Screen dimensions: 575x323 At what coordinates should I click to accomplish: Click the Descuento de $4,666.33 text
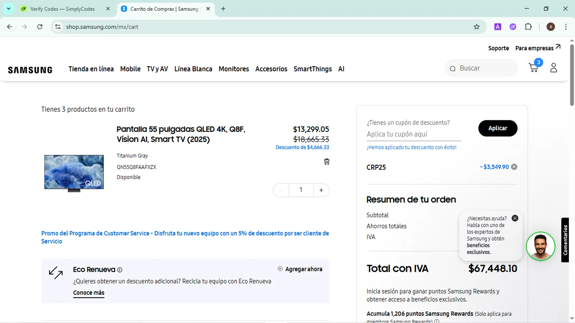tap(302, 148)
